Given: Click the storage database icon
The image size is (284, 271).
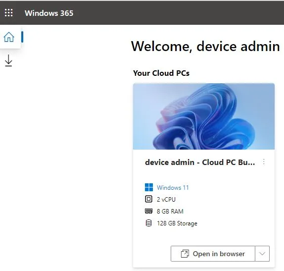Looking at the screenshot, I should click(149, 223).
